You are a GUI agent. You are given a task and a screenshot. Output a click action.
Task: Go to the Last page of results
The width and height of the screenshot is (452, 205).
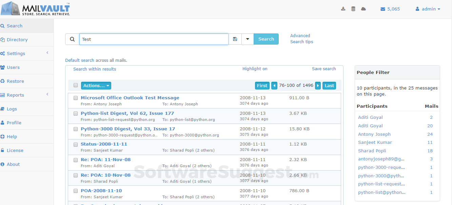pos(329,85)
